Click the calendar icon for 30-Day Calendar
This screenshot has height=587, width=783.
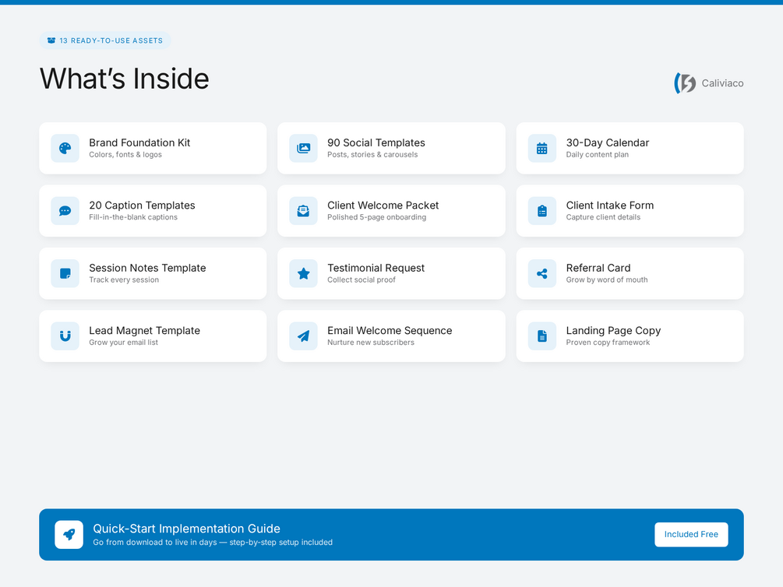pyautogui.click(x=541, y=148)
